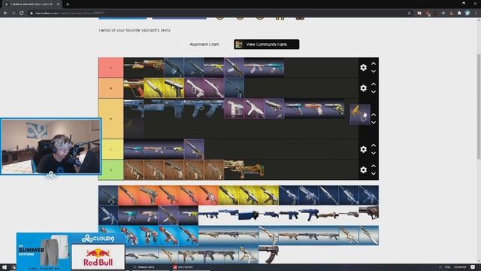
Task: Open settings gear for the A tier row
Action: pos(363,88)
